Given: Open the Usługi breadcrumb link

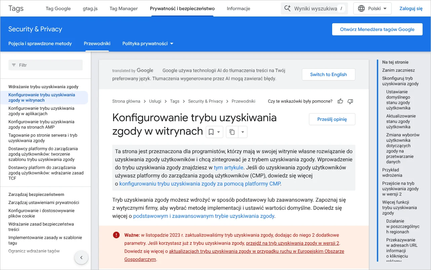Looking at the screenshot, I should coord(155,101).
